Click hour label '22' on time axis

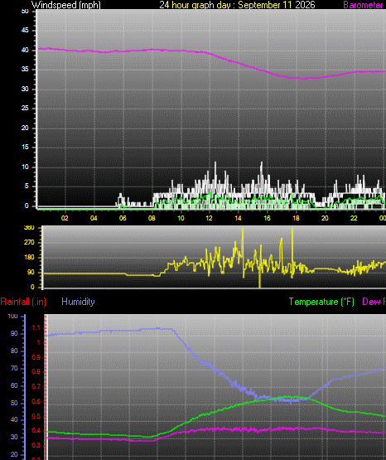pyautogui.click(x=354, y=218)
